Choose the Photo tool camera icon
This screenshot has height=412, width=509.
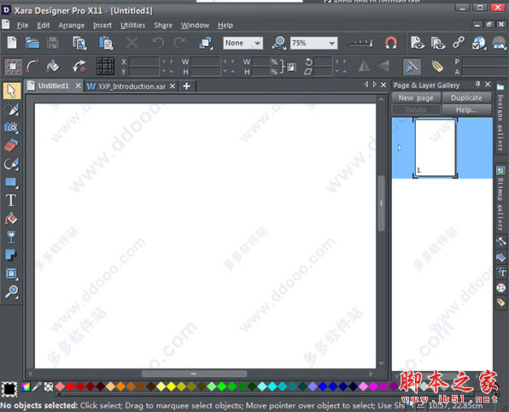[11, 127]
